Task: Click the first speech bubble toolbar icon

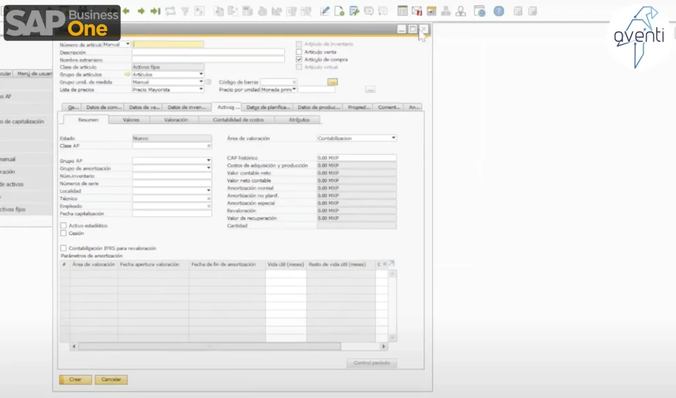Action: tap(368, 11)
